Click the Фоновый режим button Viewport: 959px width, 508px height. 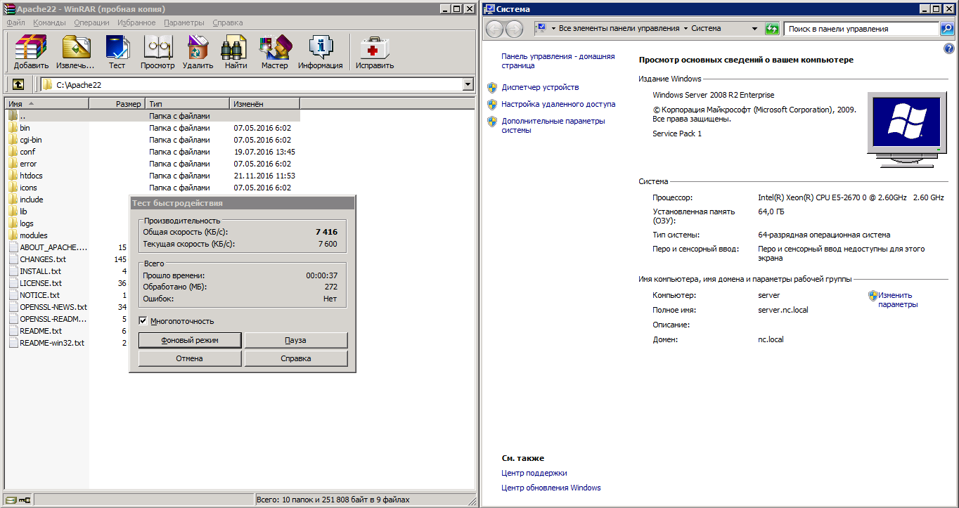tap(190, 340)
